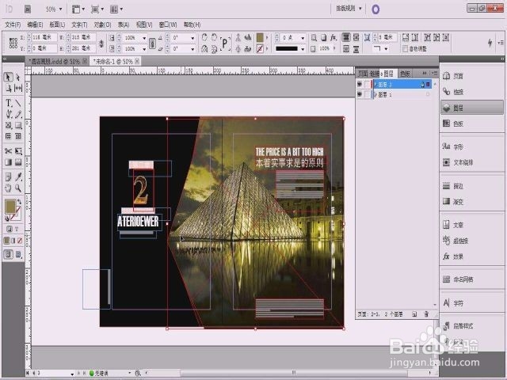Select the Selection (black arrow) tool

coord(9,77)
